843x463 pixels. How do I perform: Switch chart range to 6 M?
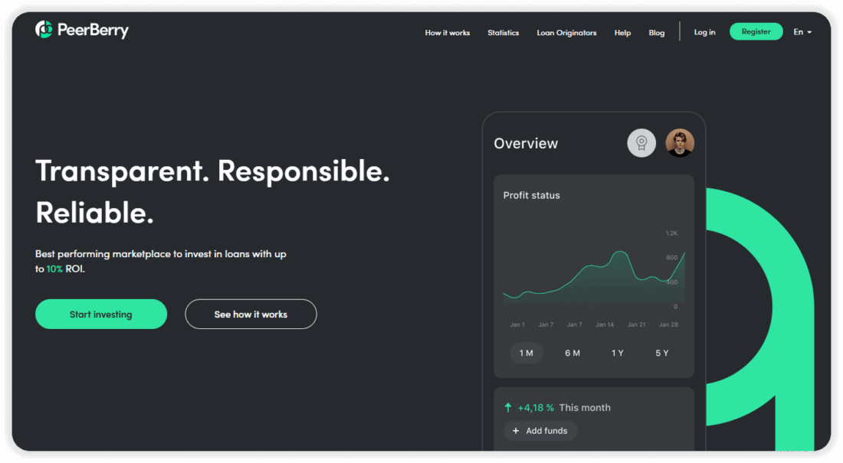tap(572, 353)
